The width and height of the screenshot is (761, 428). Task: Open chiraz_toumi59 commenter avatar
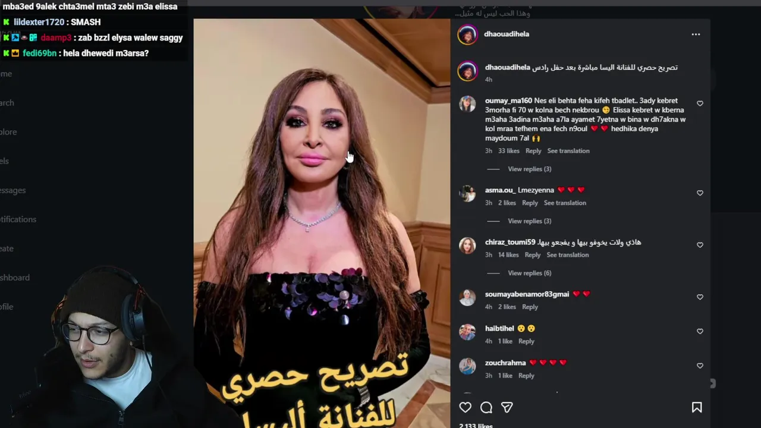[467, 246]
